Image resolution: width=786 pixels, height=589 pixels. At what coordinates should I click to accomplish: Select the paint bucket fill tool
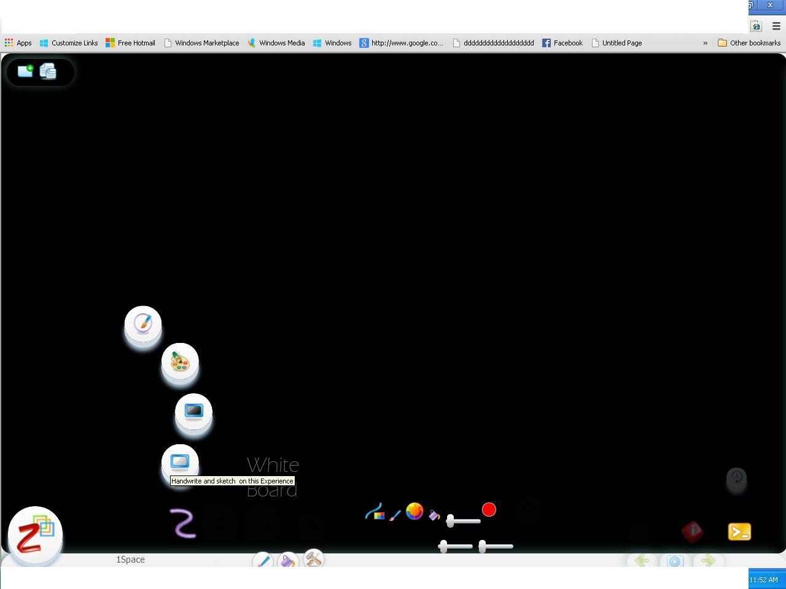pos(434,515)
